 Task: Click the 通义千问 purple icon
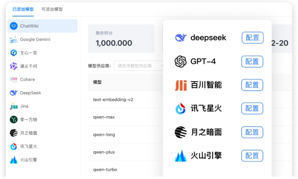coord(14,66)
